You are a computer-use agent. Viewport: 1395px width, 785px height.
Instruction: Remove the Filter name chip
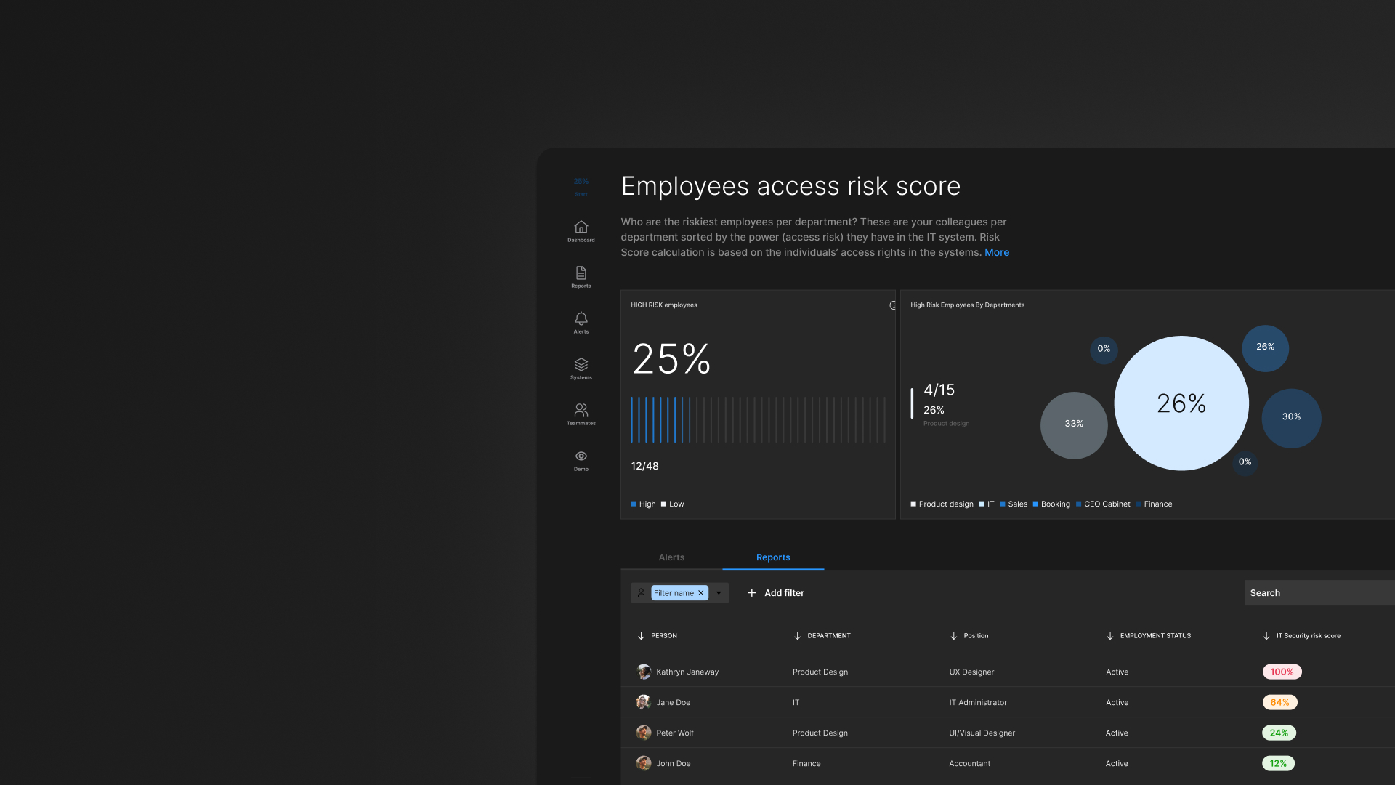(701, 593)
